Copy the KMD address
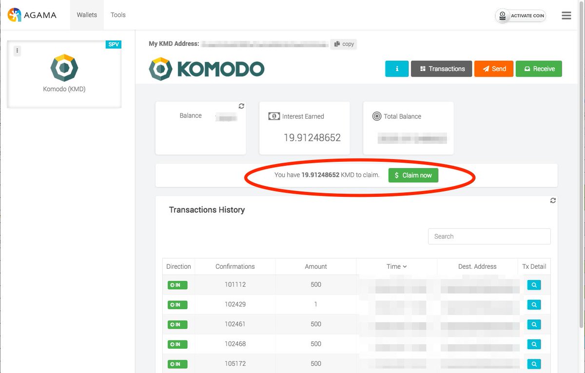 pyautogui.click(x=344, y=44)
